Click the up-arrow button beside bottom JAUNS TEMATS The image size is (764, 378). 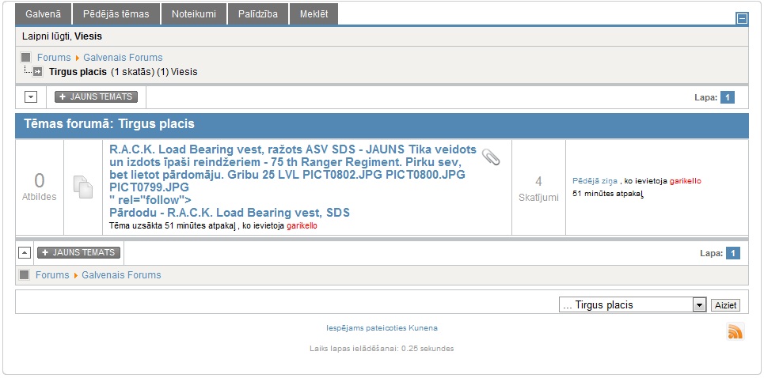(x=25, y=253)
